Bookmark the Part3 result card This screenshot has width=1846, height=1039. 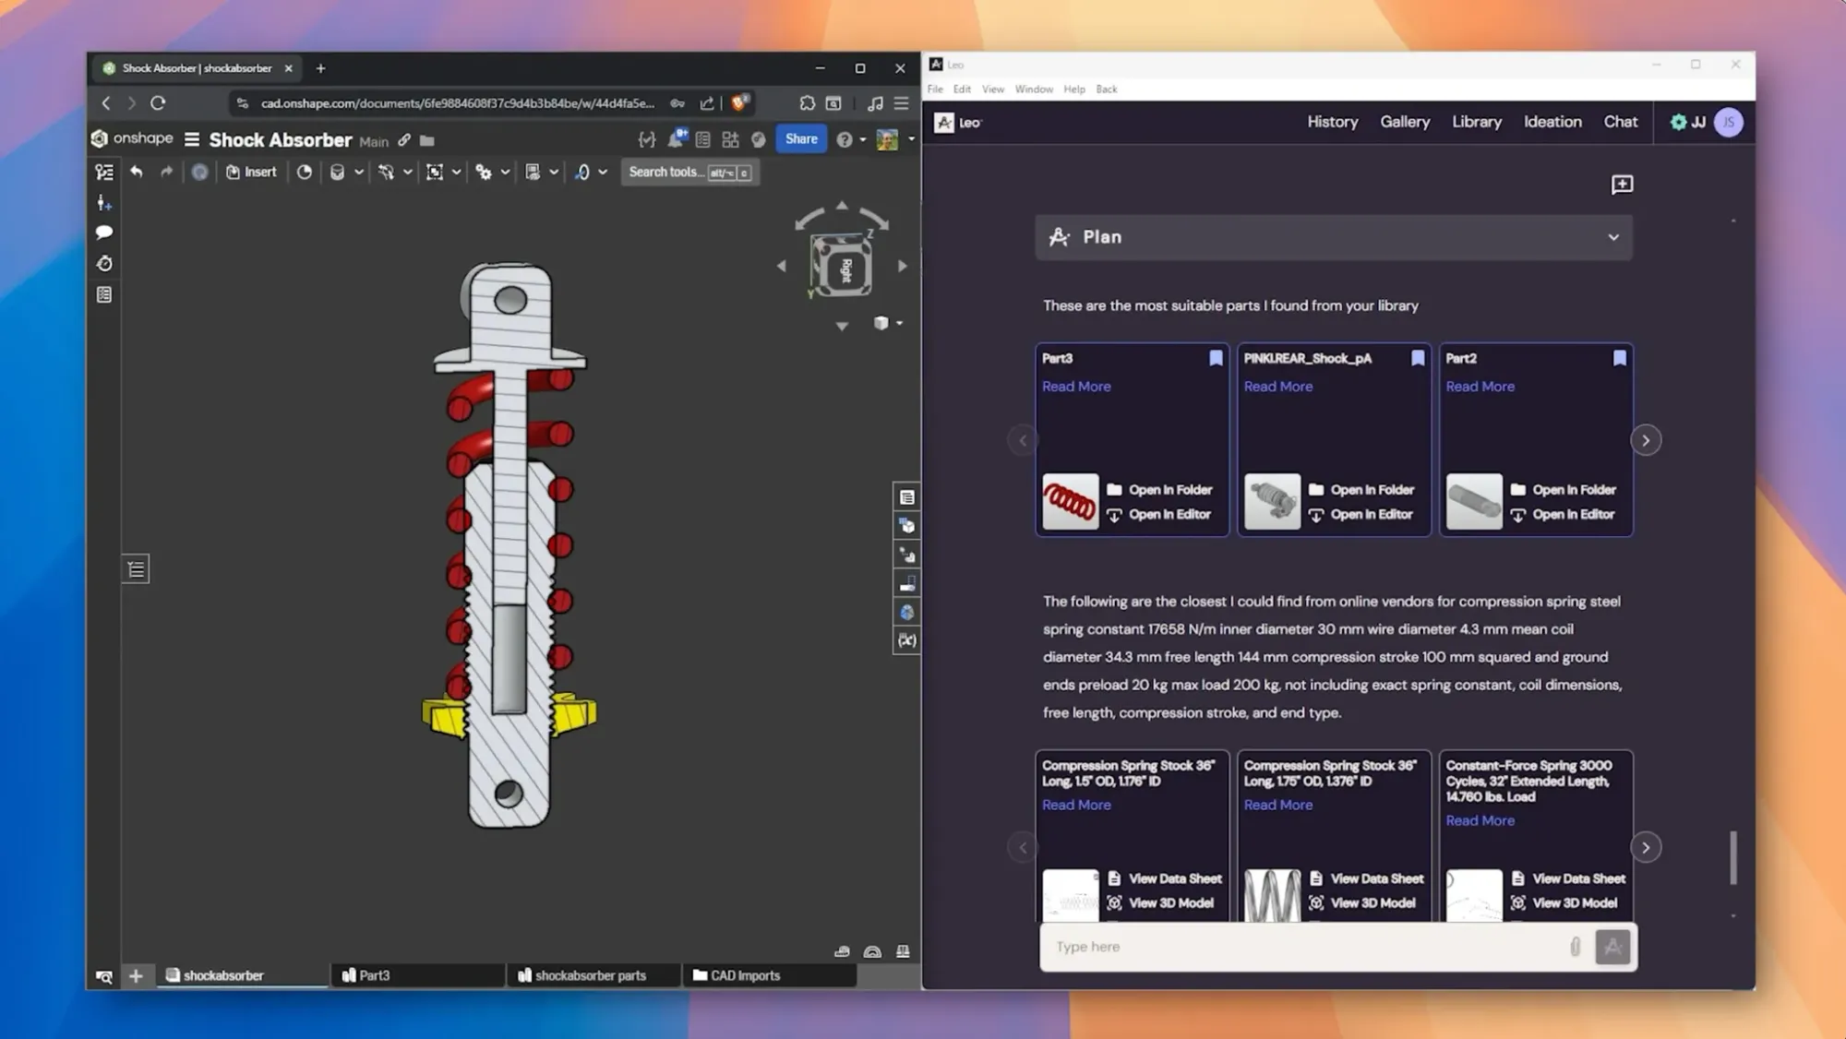(x=1216, y=358)
